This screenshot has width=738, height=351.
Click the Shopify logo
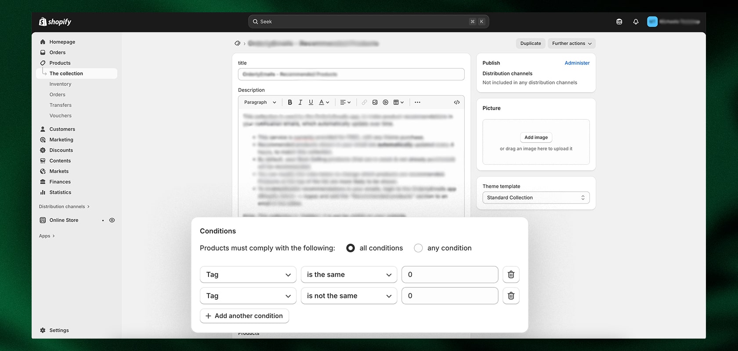point(55,21)
